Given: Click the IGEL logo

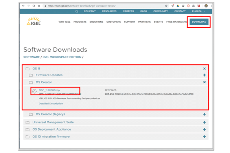Looking at the screenshot, I should pyautogui.click(x=34, y=21).
